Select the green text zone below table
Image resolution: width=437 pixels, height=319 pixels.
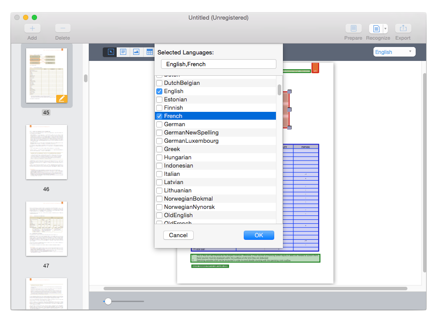pyautogui.click(x=255, y=258)
